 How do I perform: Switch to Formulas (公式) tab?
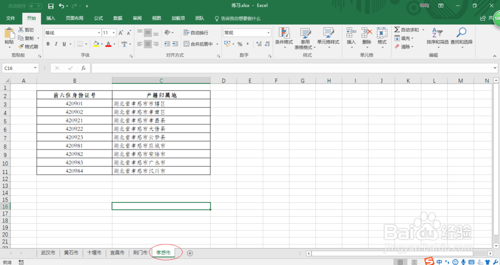point(98,18)
